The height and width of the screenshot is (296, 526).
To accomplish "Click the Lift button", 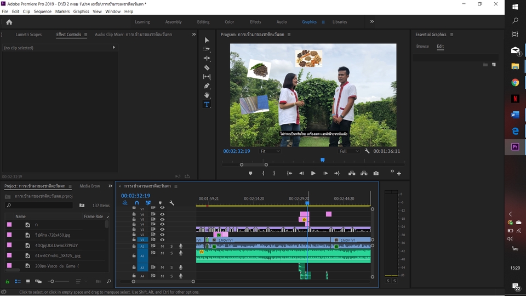I will 352,173.
